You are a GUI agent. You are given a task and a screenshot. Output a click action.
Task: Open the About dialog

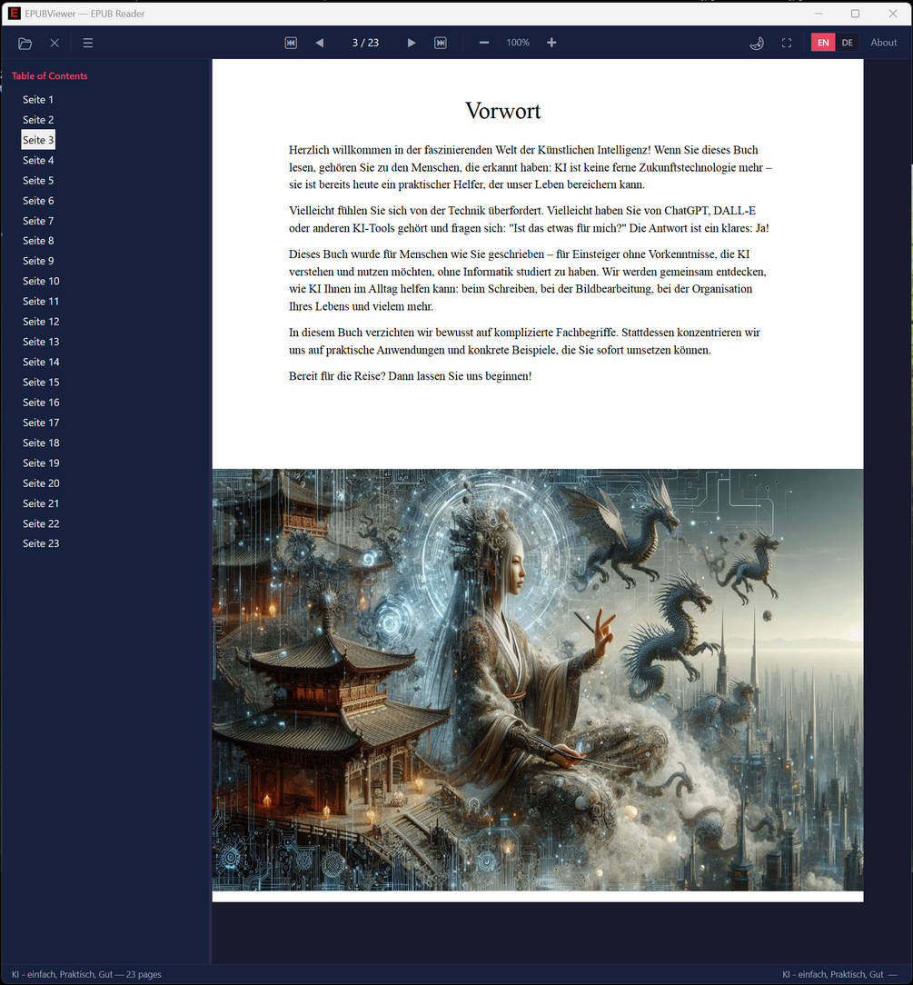[884, 43]
